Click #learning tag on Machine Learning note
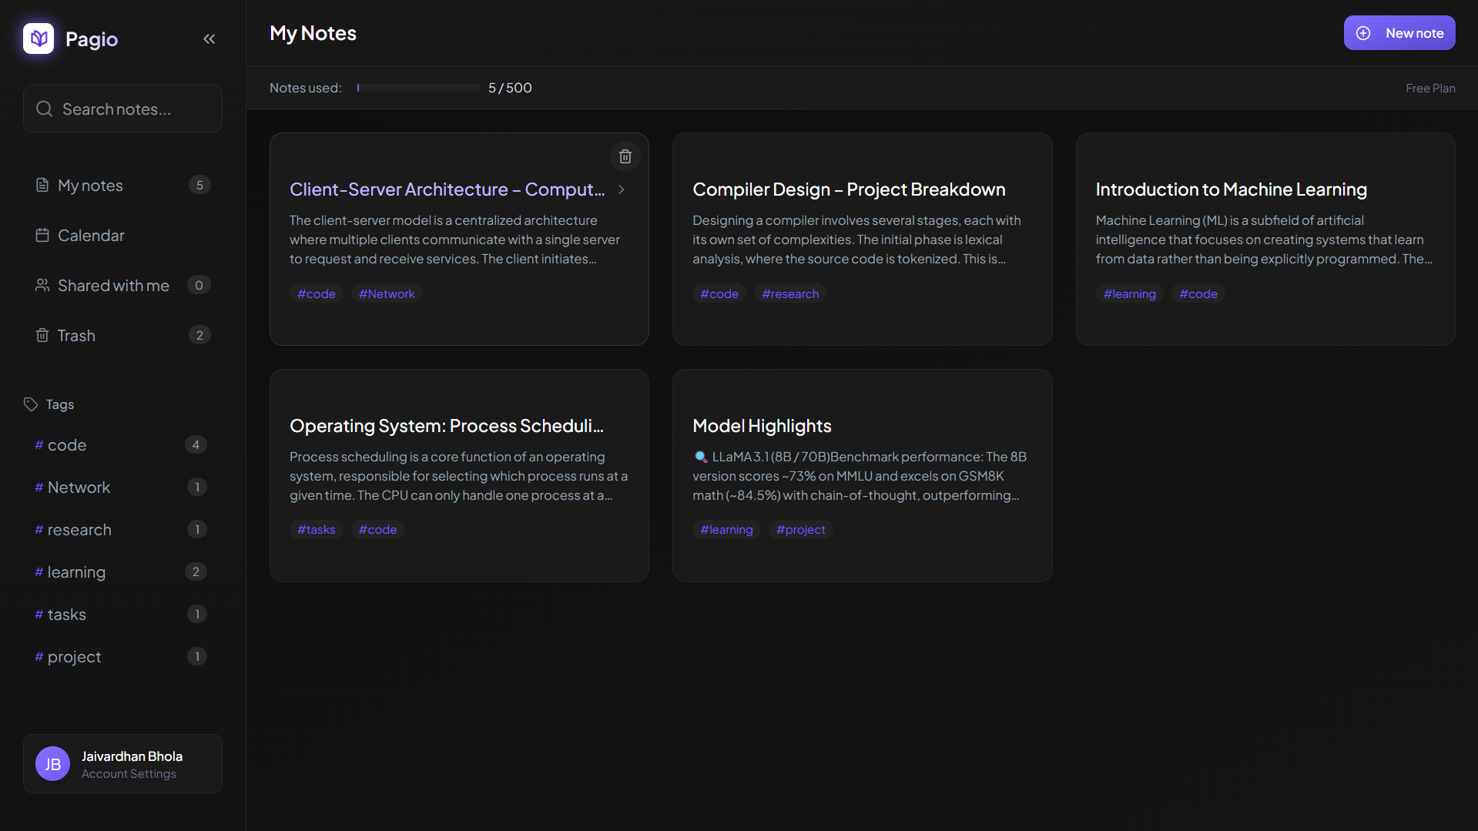1478x831 pixels. pyautogui.click(x=1130, y=293)
